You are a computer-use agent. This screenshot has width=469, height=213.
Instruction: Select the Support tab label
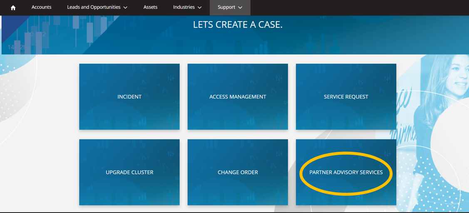point(226,7)
